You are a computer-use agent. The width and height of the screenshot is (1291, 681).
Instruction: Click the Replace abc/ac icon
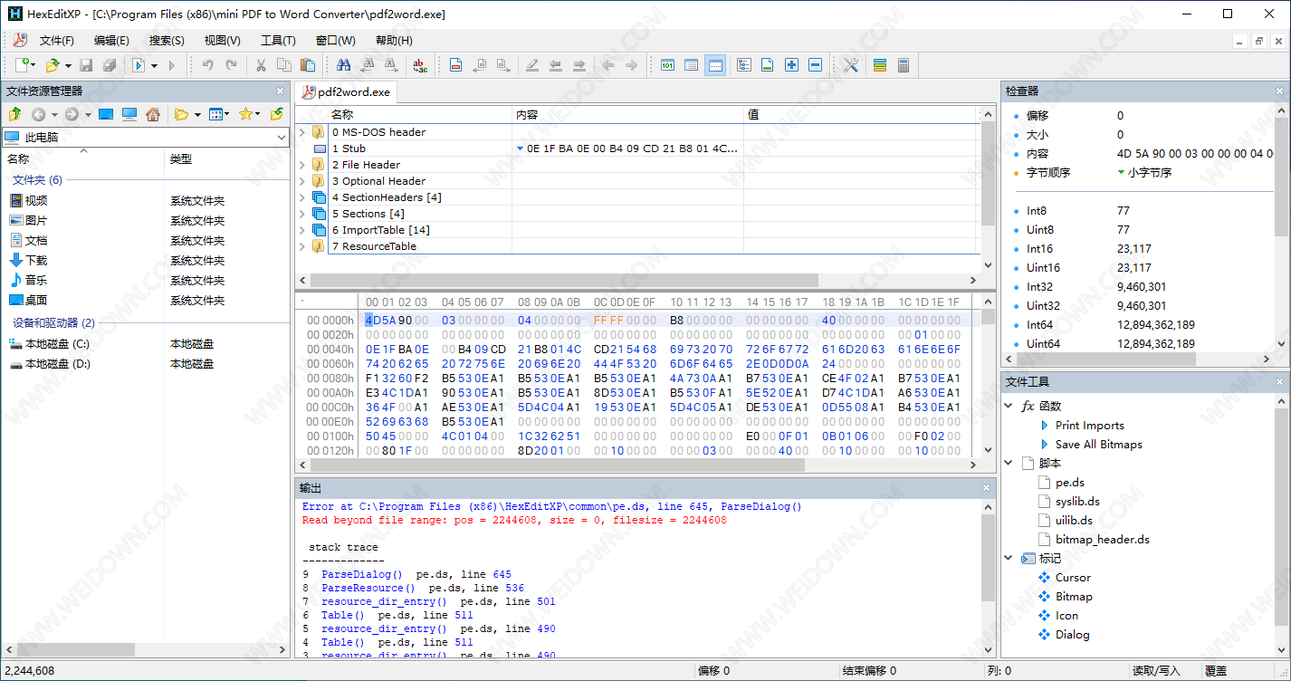pos(420,65)
